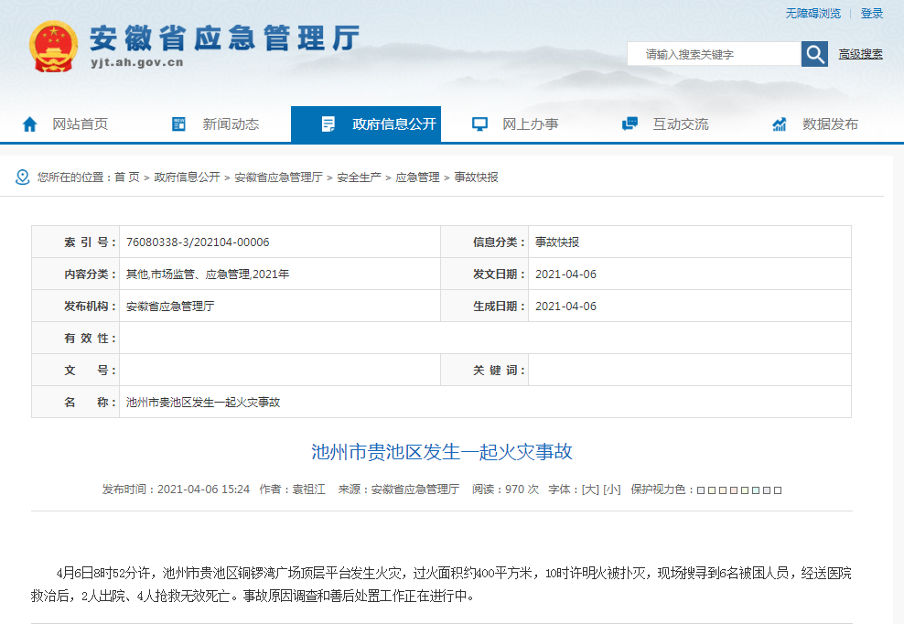Screen dimensions: 904x624
Task: Click 事故快报 in the breadcrumb
Action: [476, 178]
